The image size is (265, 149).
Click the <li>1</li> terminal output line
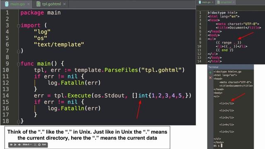tap(226, 103)
